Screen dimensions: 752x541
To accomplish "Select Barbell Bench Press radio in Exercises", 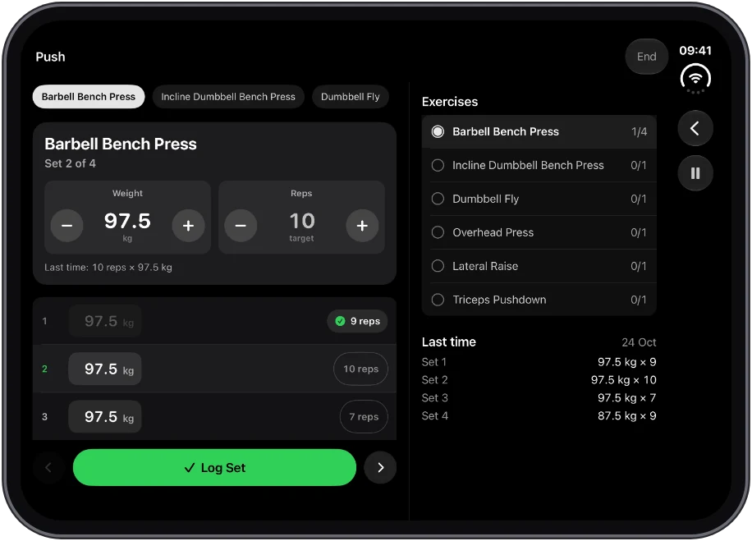I will point(438,131).
